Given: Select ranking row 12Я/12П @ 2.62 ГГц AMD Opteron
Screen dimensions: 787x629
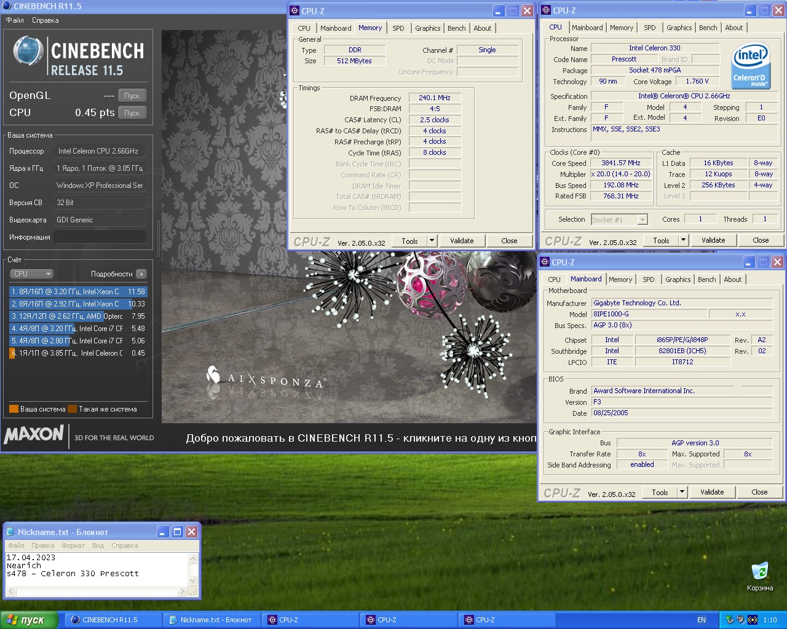Looking at the screenshot, I should (78, 316).
